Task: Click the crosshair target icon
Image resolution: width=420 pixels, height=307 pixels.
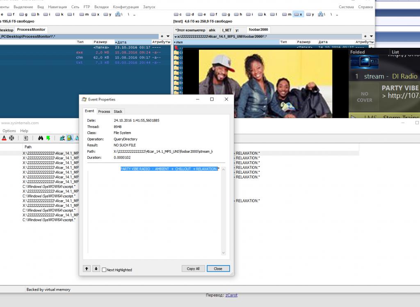Action: point(11,138)
